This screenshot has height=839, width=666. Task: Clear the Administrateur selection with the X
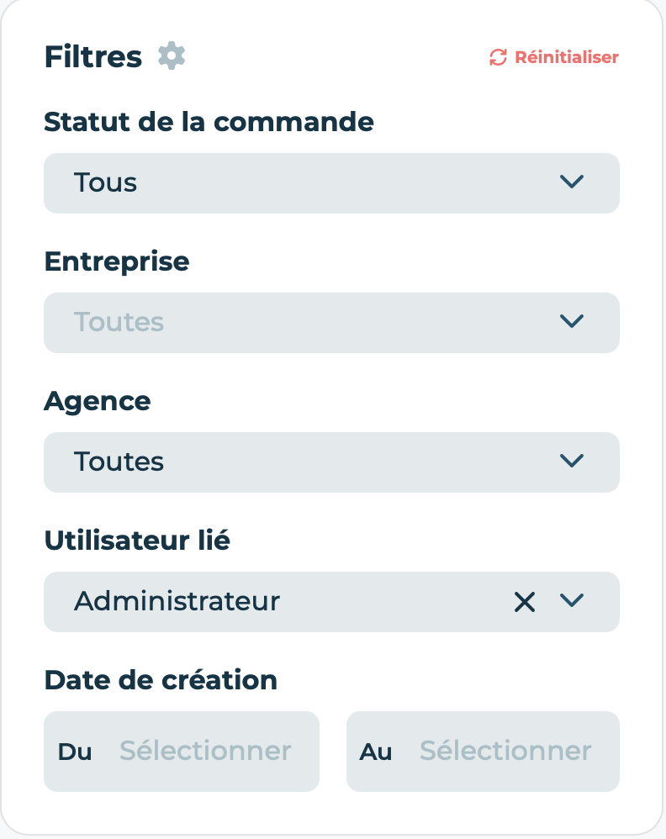[x=524, y=602]
